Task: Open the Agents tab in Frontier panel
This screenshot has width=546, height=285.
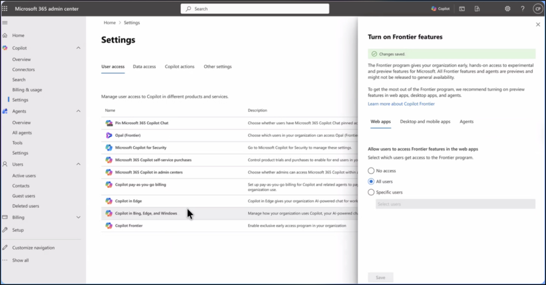Action: pos(467,122)
